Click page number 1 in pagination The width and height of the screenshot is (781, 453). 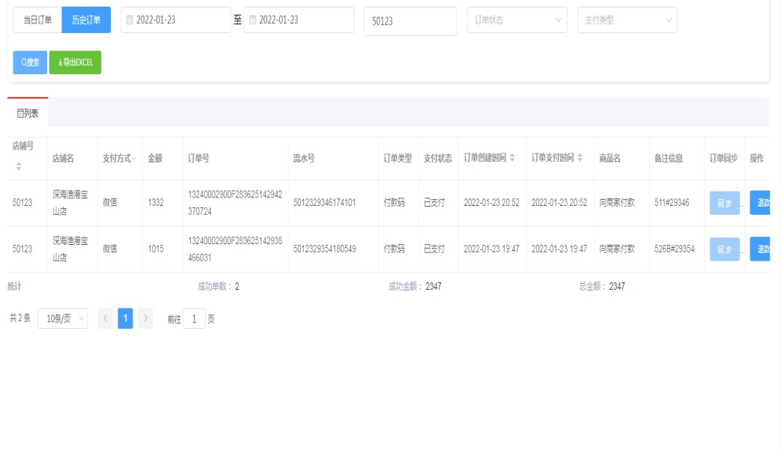126,318
